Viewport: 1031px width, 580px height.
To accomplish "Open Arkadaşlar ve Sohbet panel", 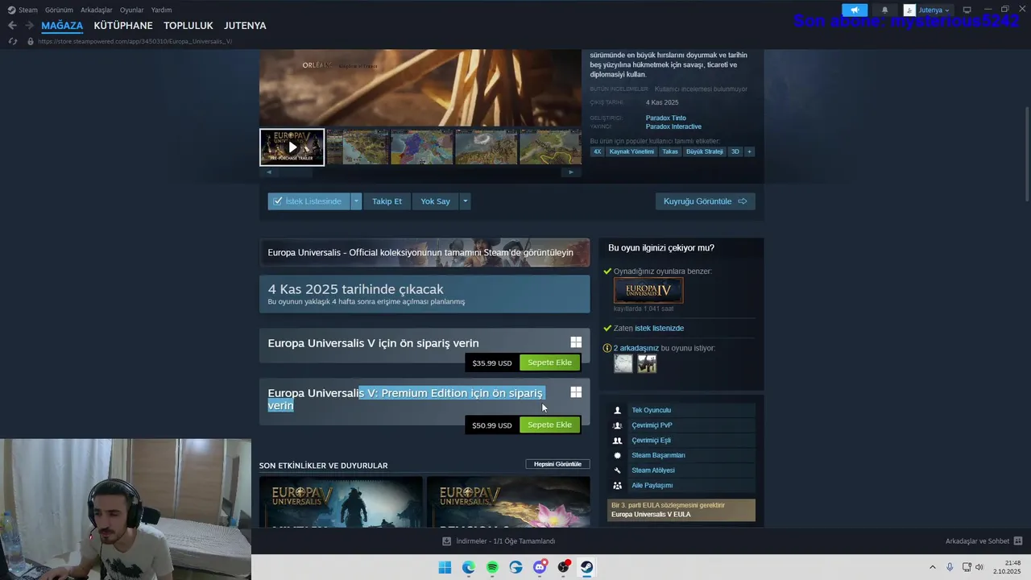I will pos(983,541).
